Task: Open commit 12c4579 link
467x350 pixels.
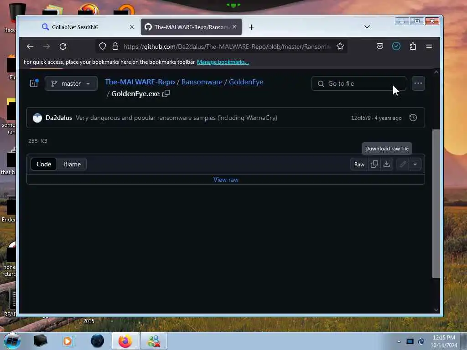Action: click(361, 118)
